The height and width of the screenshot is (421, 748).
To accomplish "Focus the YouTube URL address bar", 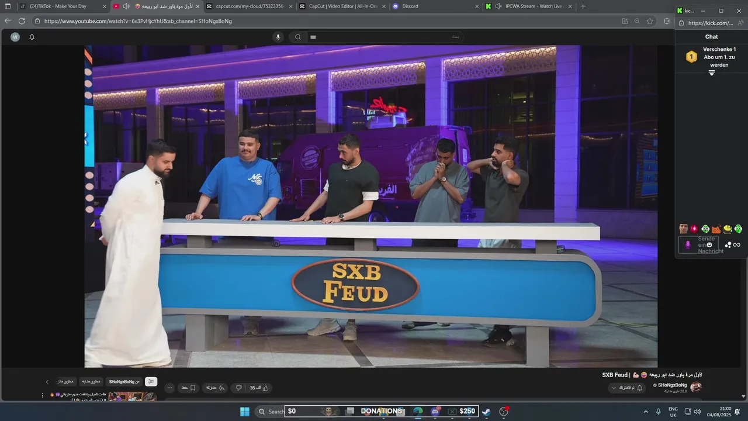I will [x=327, y=21].
